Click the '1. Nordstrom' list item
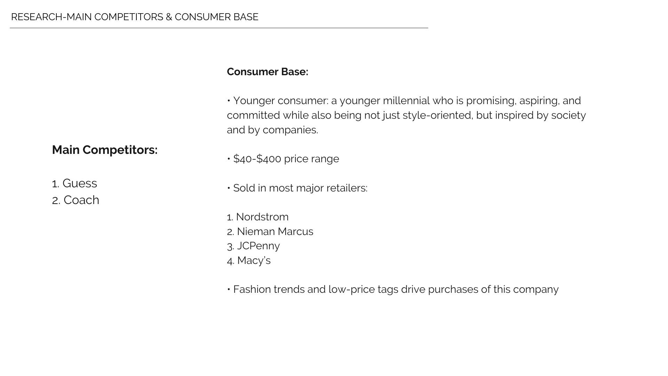668x376 pixels. point(257,217)
